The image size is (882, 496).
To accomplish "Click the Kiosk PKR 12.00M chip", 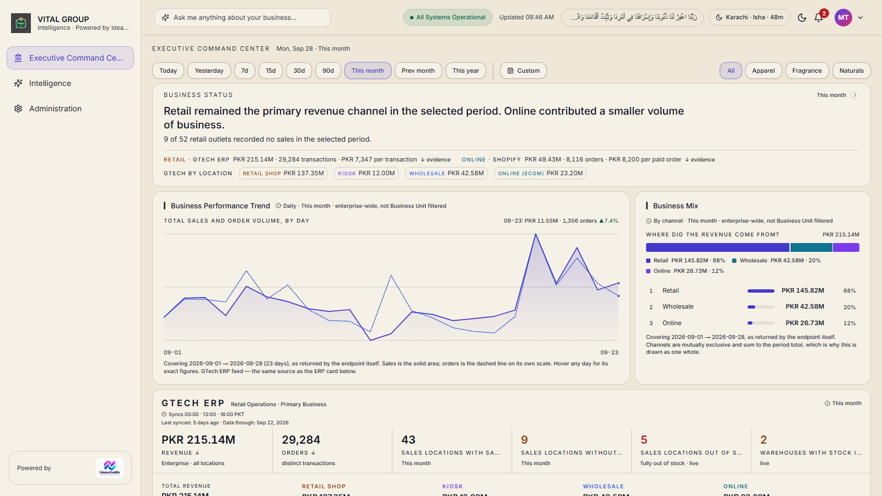I will pos(367,173).
